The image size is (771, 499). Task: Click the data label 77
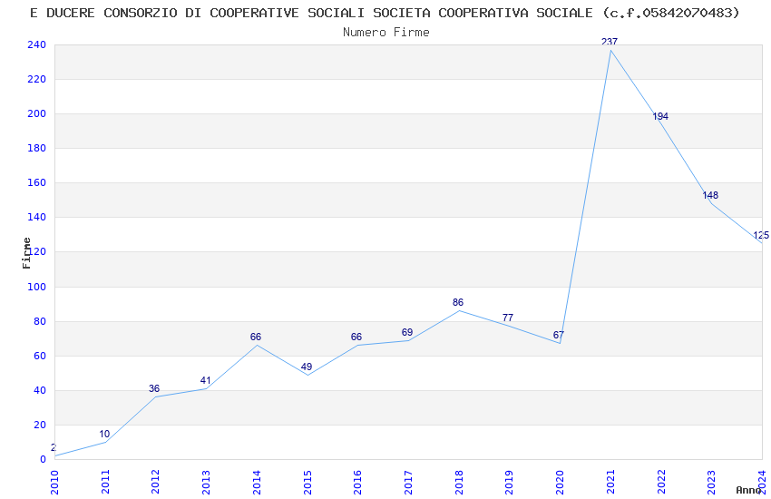[x=508, y=318]
